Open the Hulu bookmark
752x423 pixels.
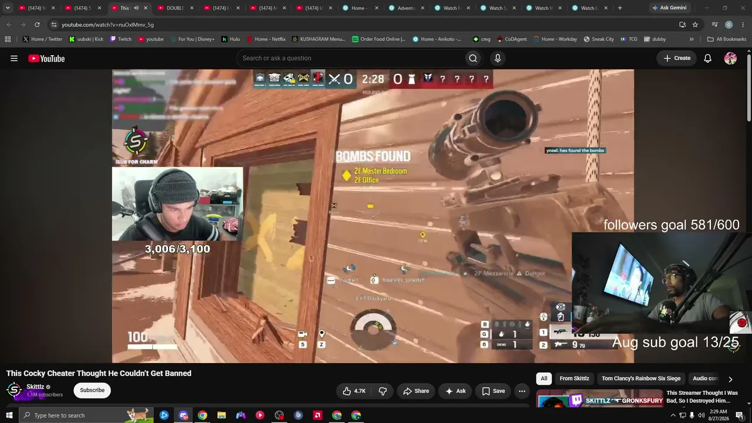pos(230,39)
